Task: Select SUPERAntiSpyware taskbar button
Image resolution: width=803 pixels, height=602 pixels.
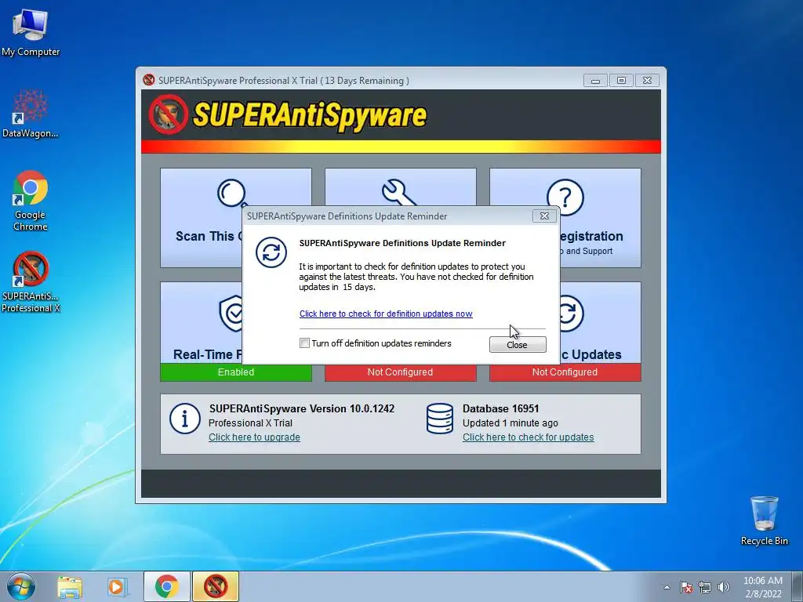Action: pos(216,586)
